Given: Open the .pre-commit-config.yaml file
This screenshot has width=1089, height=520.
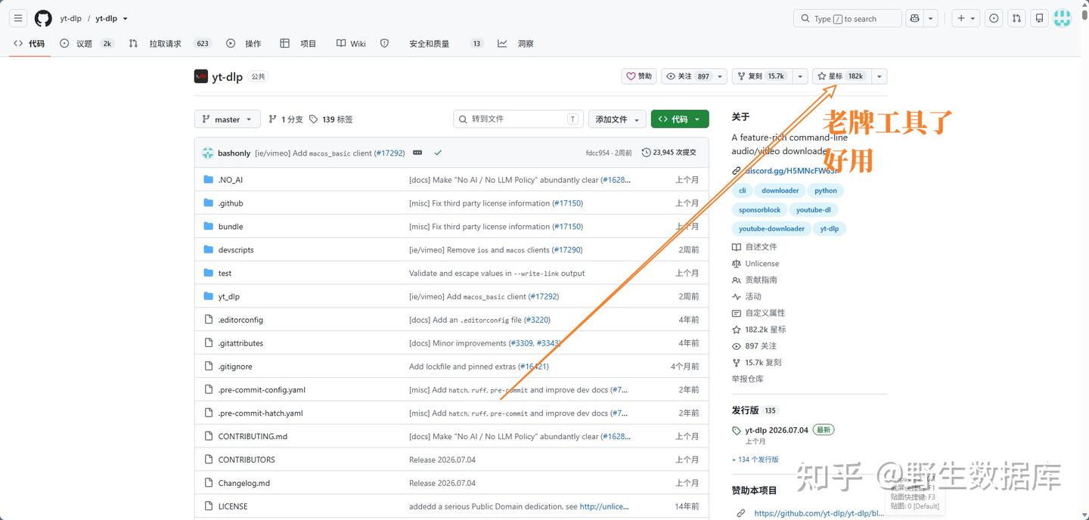Looking at the screenshot, I should pyautogui.click(x=262, y=390).
